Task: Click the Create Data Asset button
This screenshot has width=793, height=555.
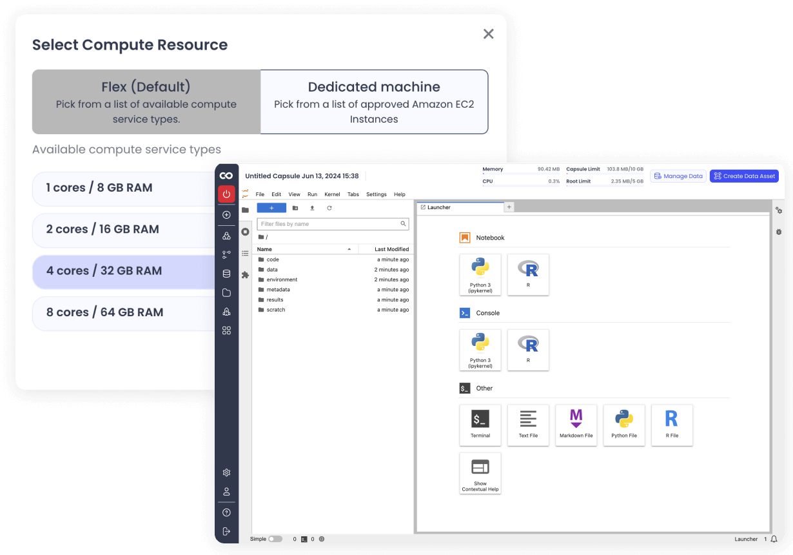Action: tap(744, 176)
